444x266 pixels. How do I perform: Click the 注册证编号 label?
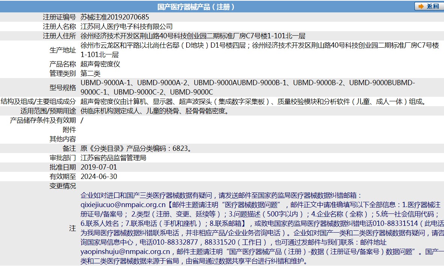click(x=59, y=17)
